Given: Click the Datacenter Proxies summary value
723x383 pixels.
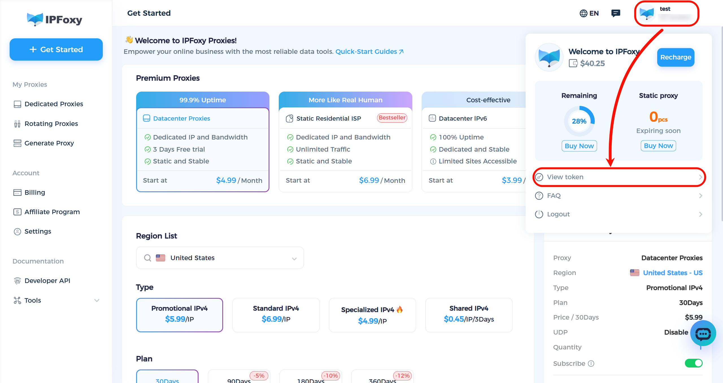Looking at the screenshot, I should (672, 258).
